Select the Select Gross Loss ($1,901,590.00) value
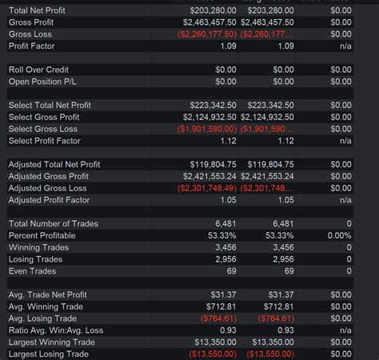The image size is (379, 360). coord(207,129)
